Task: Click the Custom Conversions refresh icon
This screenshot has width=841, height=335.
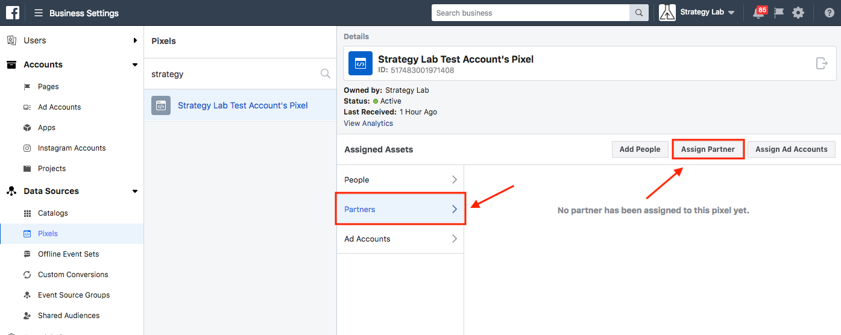Action: [27, 275]
